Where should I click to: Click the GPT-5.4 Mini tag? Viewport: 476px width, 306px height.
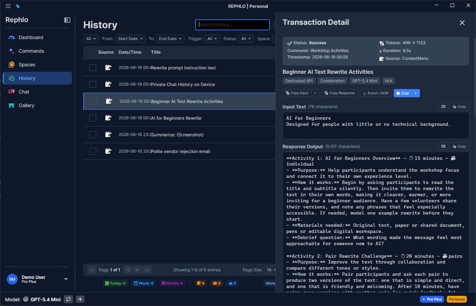(x=364, y=81)
